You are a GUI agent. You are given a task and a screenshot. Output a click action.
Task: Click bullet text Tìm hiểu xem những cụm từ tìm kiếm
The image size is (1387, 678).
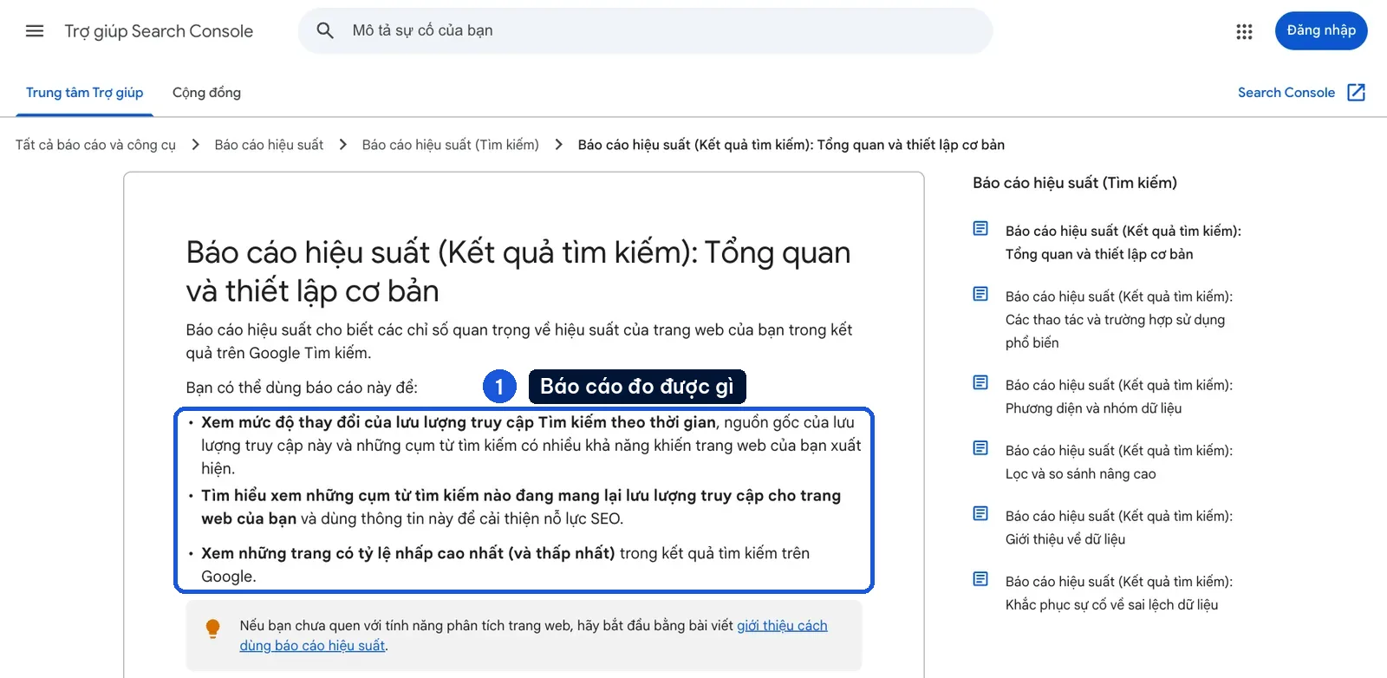(x=521, y=507)
